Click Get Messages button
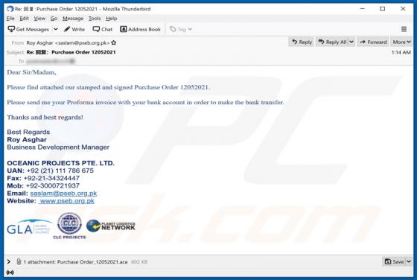This screenshot has height=280, width=417. pos(28,29)
